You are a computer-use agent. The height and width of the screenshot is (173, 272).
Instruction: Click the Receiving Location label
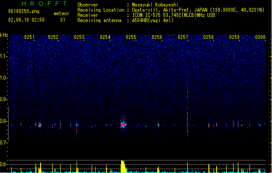point(101,10)
